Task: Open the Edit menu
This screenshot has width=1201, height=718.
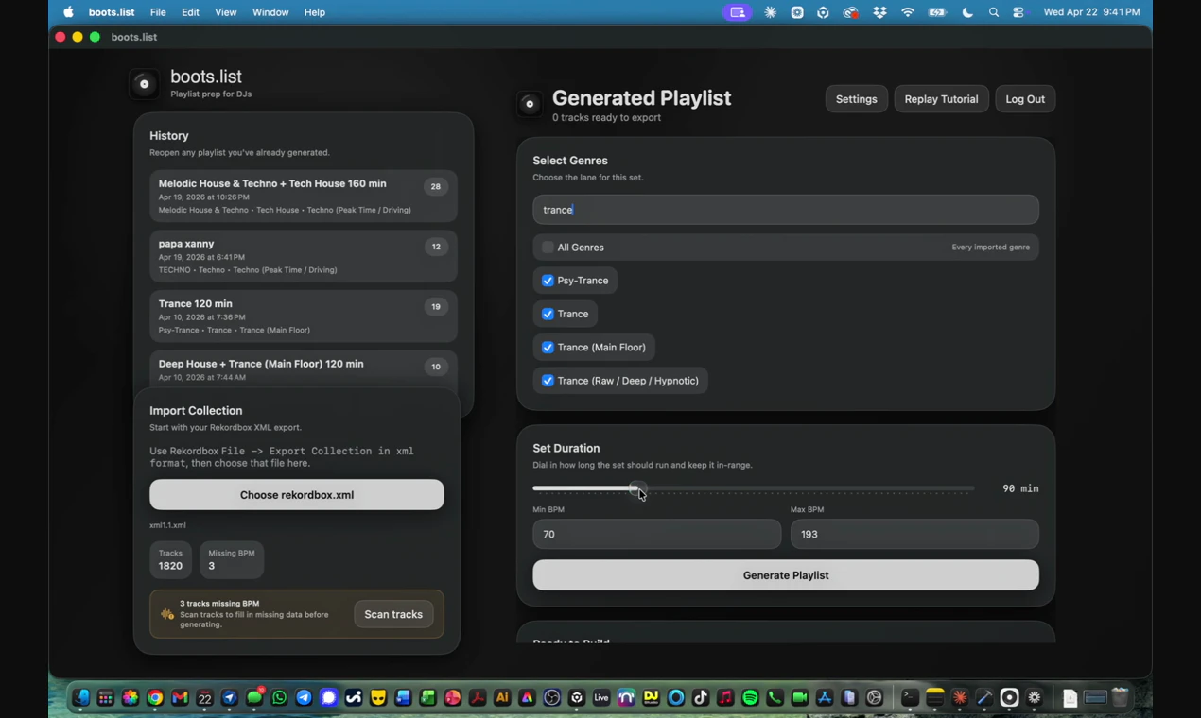Action: coord(190,12)
